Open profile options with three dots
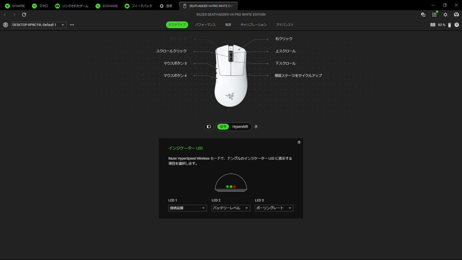 (x=72, y=25)
